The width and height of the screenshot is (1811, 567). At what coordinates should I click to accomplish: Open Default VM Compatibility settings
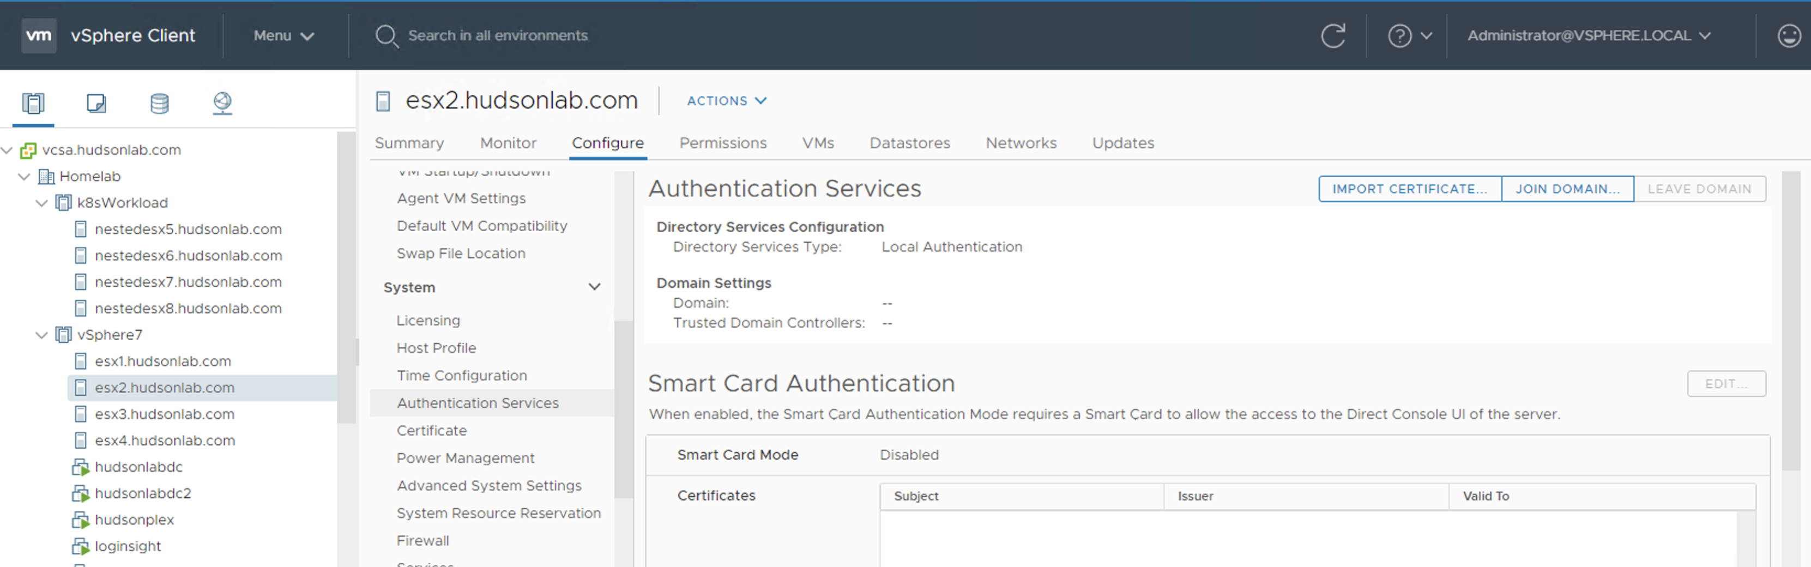[481, 226]
